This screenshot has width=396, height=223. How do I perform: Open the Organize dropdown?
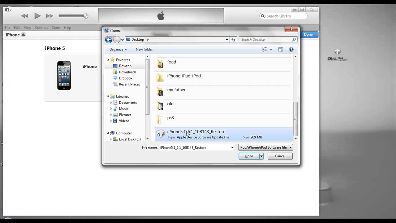[118, 49]
